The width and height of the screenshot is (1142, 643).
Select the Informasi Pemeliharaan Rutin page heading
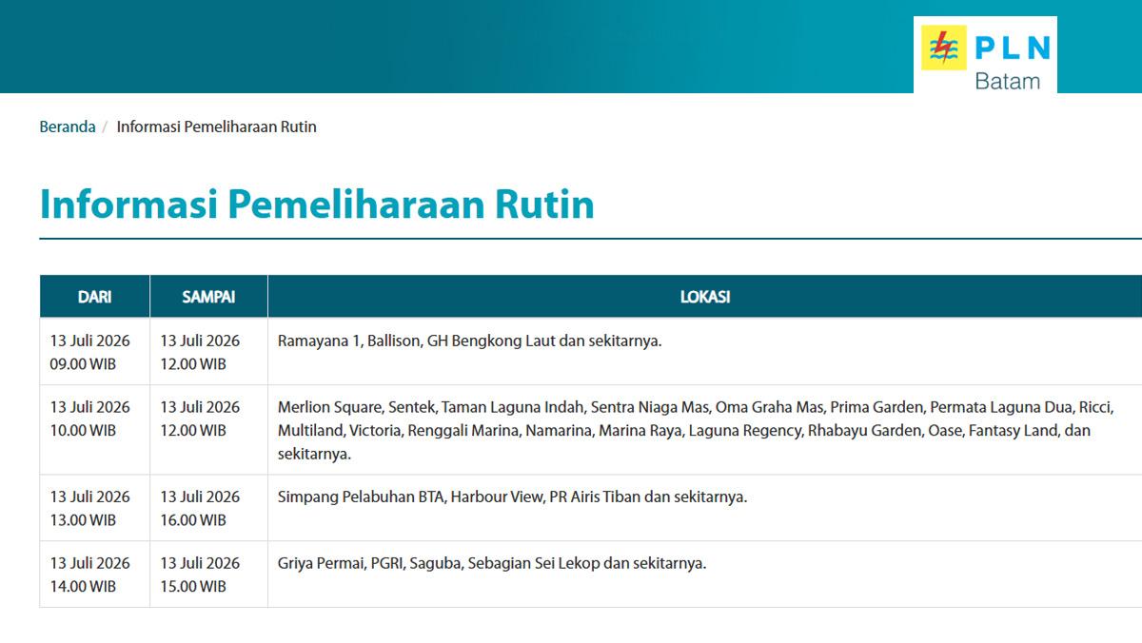pos(317,205)
